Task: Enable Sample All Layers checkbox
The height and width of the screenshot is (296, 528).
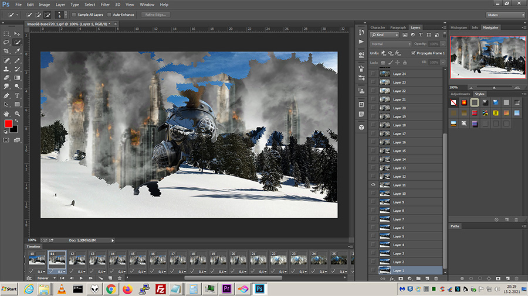Action: coord(74,15)
